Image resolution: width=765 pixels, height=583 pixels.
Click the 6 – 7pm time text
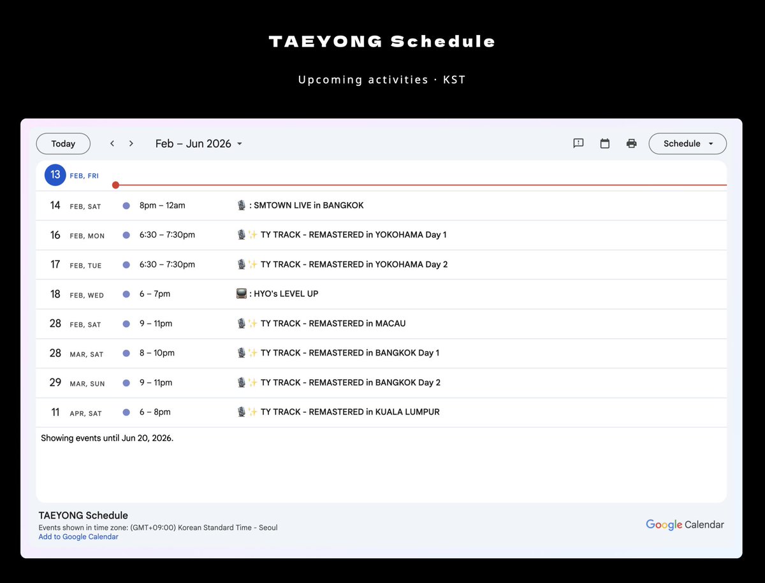[155, 294]
